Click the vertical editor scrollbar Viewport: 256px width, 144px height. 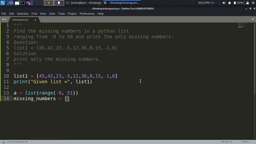[x=255, y=59]
